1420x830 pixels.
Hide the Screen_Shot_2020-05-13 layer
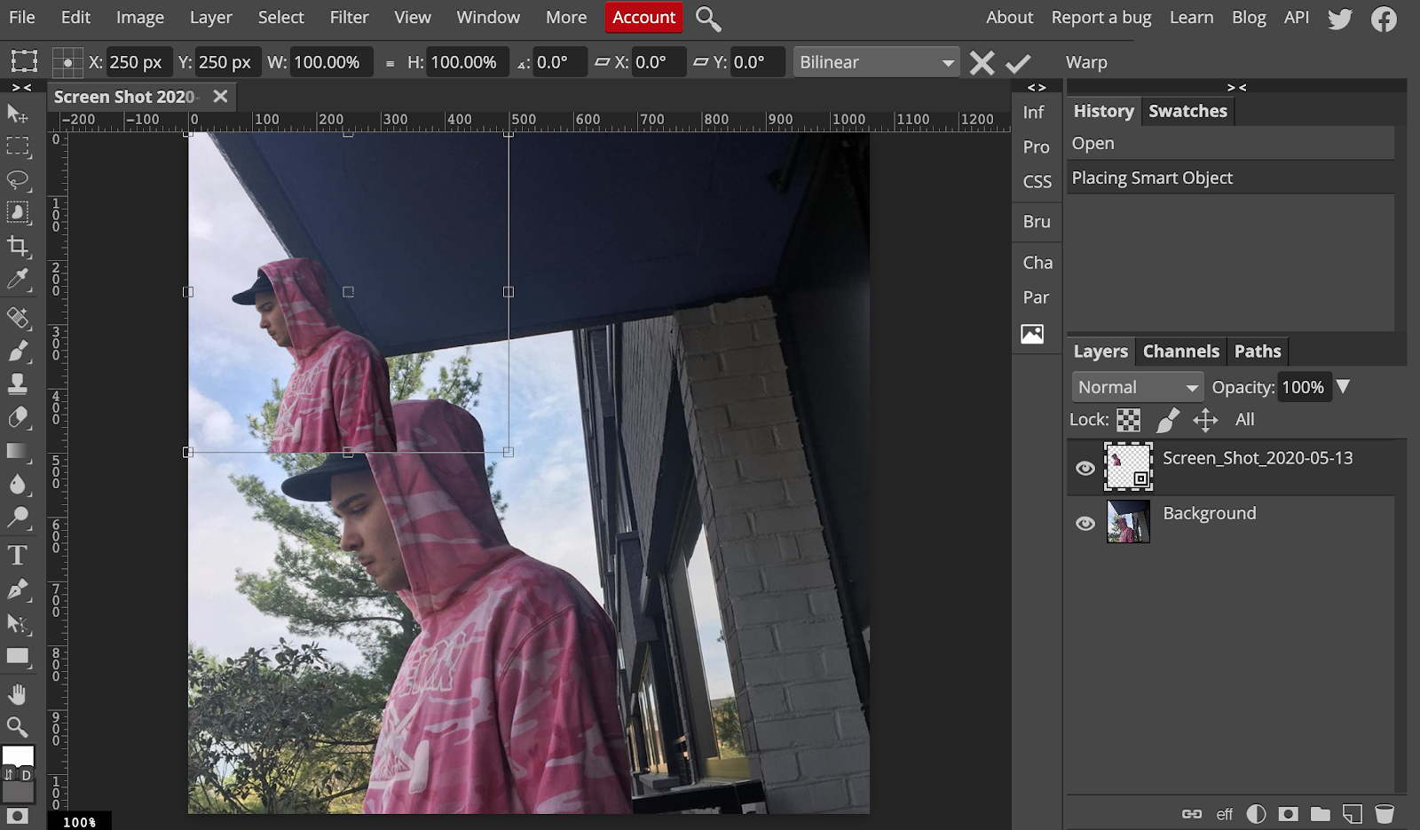click(1085, 468)
